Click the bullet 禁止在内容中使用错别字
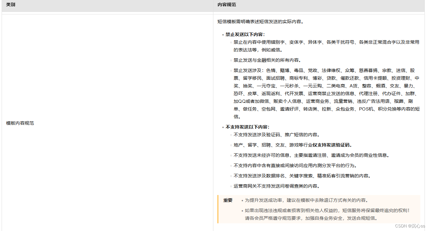430x231 pixels. click(327, 46)
